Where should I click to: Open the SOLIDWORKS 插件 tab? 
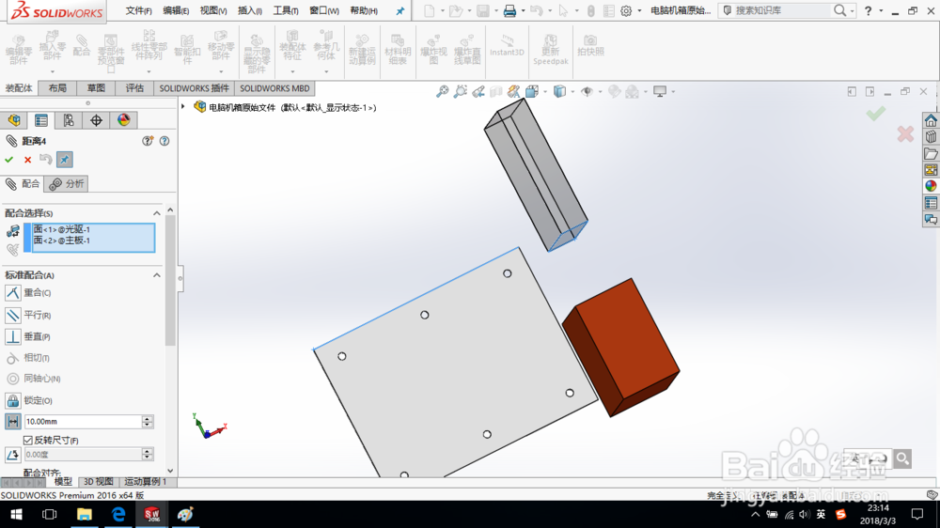click(195, 88)
